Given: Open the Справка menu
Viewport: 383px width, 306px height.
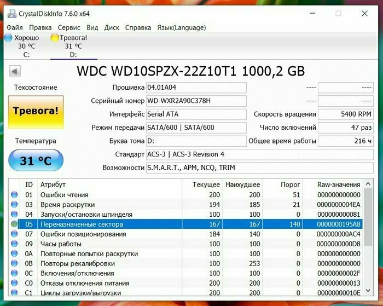Looking at the screenshot, I should tap(138, 27).
